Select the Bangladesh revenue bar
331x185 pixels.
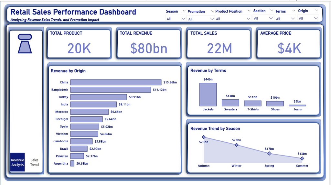(x=111, y=90)
